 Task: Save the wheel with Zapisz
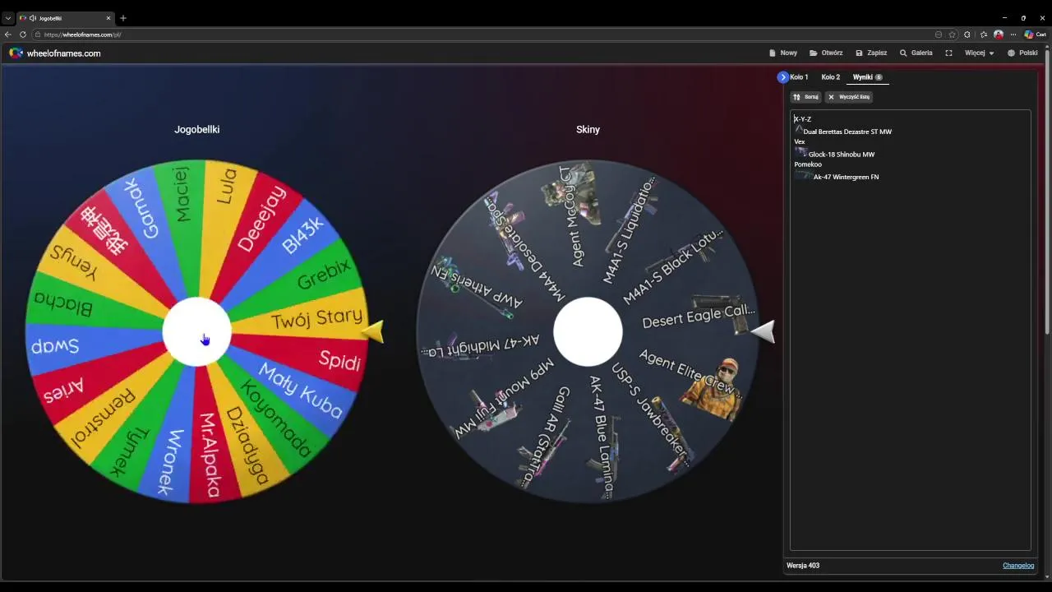(871, 53)
